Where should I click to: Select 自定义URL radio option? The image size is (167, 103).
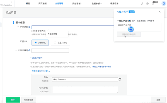60,43
